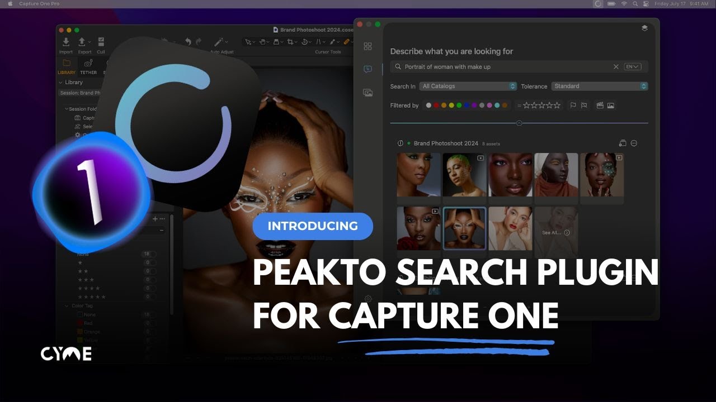Open the grid view icon in Peakto sidebar
This screenshot has width=716, height=402.
368,46
